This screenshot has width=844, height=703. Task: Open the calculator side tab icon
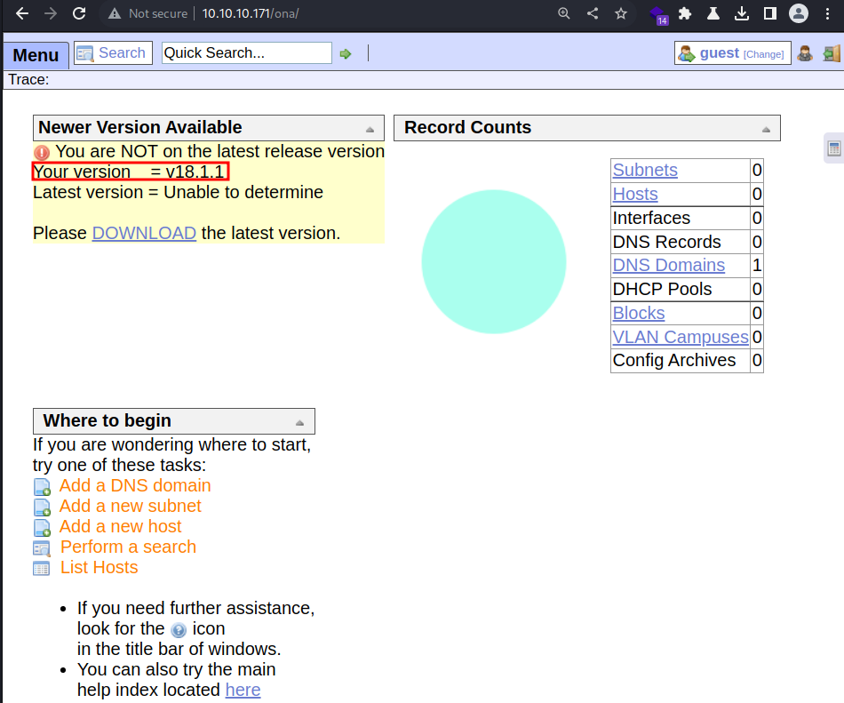coord(834,148)
